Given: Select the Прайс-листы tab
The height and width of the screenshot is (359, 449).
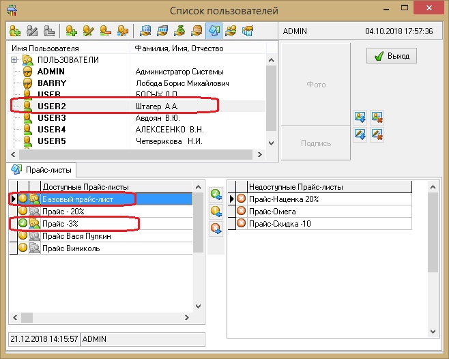Looking at the screenshot, I should [42, 169].
